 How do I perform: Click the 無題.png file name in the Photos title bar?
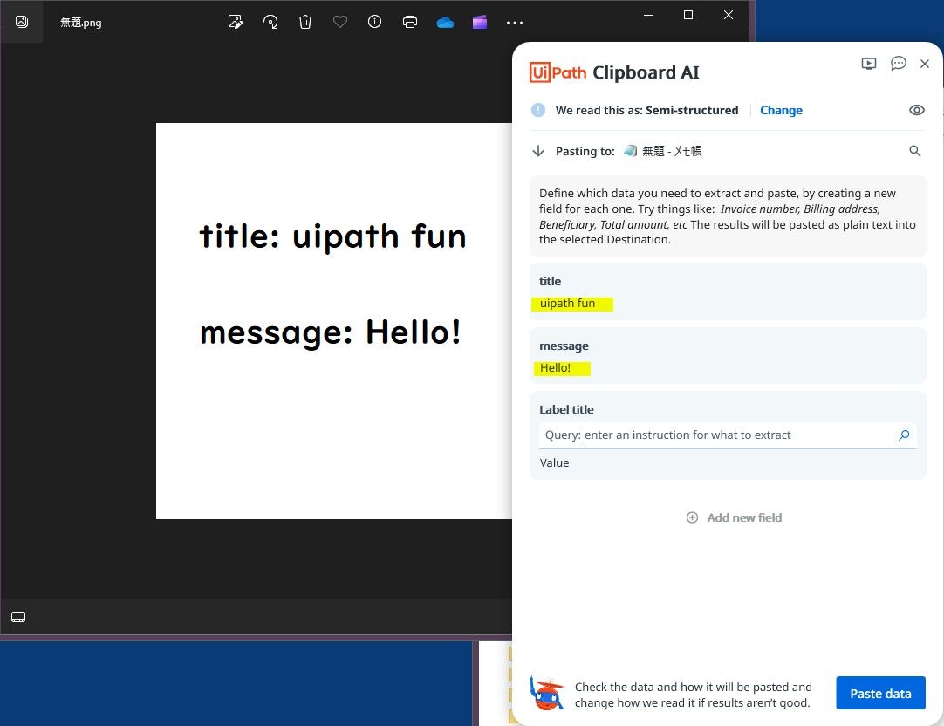coord(80,23)
